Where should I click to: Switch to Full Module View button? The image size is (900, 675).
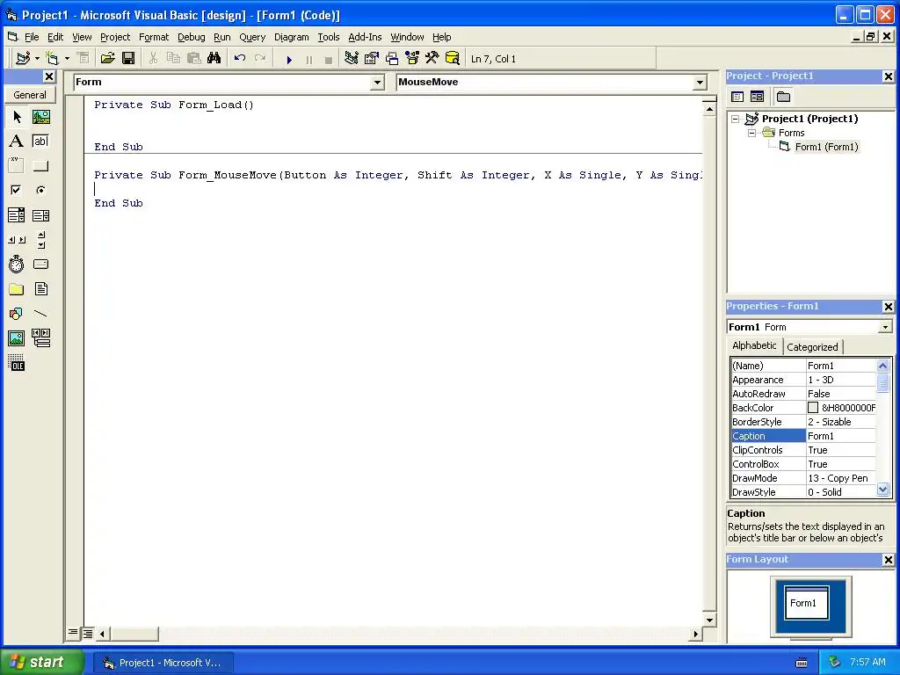(x=88, y=634)
